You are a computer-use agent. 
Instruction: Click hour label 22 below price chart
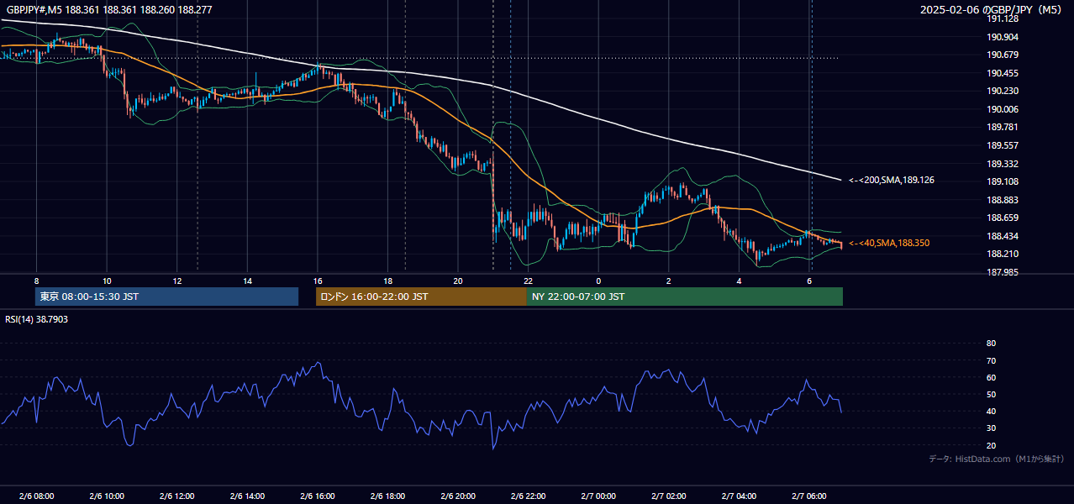click(x=528, y=281)
